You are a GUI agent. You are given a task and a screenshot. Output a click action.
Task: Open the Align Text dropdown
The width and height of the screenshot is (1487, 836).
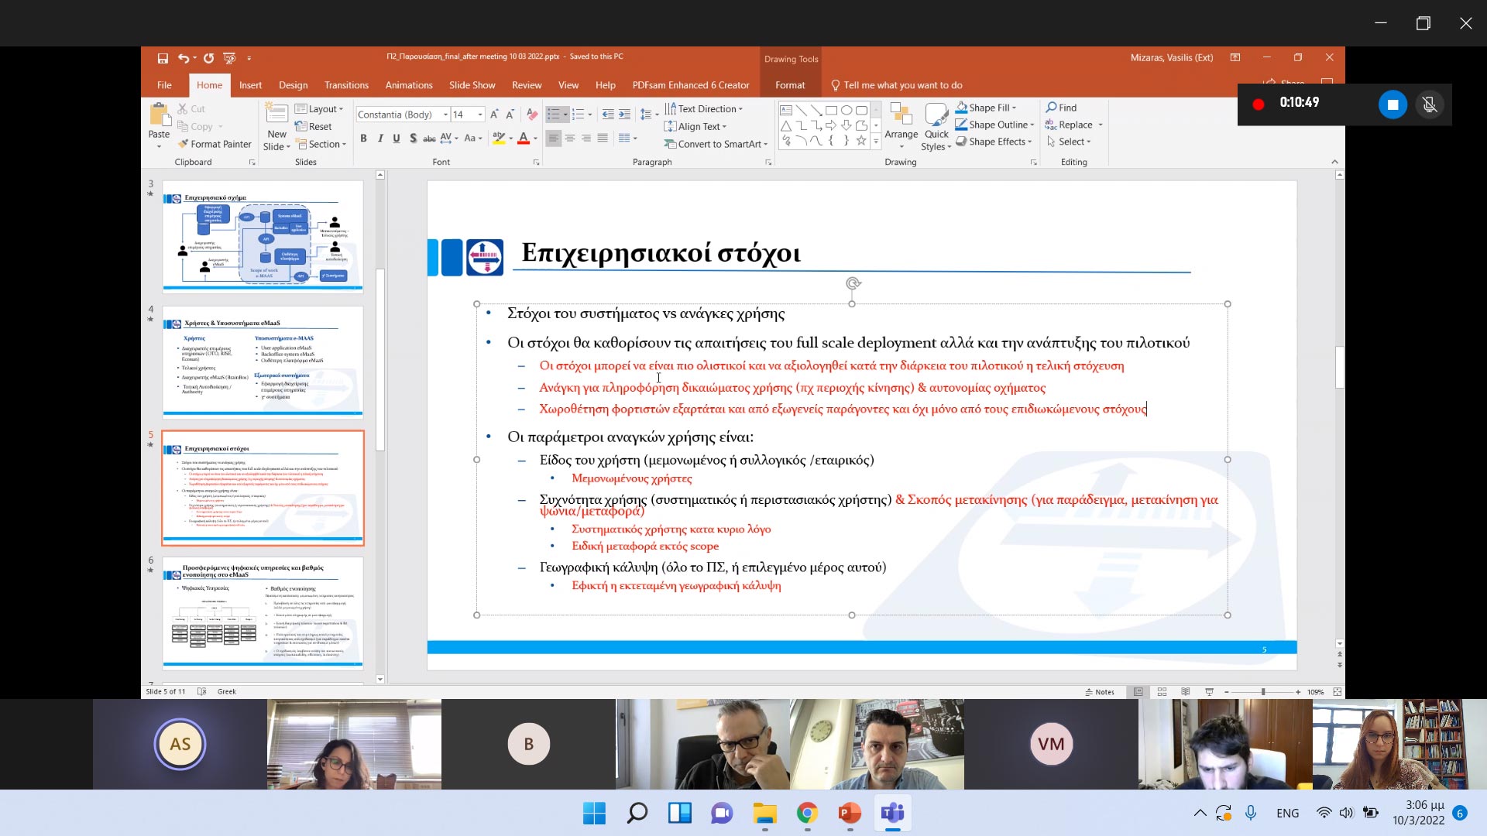tap(695, 127)
